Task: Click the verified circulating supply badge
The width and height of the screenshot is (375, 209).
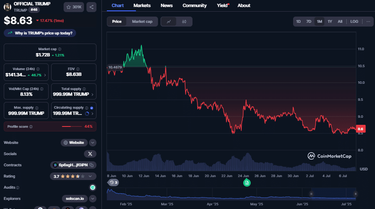Action: coord(91,108)
